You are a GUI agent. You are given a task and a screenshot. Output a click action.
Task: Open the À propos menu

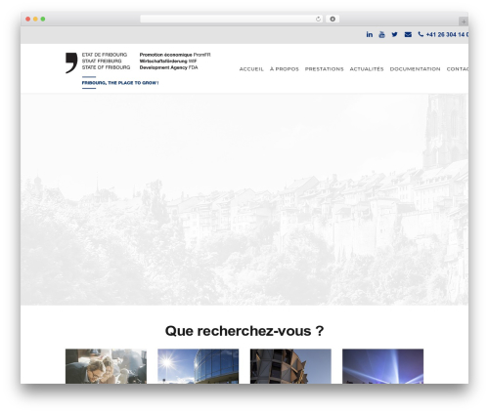(285, 69)
